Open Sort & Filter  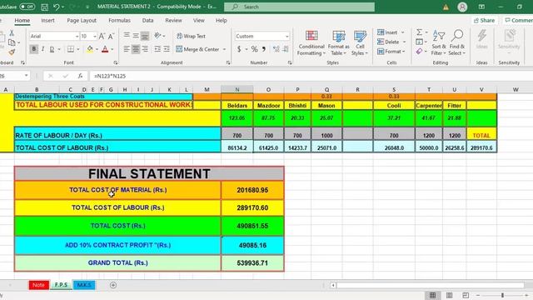(438, 42)
